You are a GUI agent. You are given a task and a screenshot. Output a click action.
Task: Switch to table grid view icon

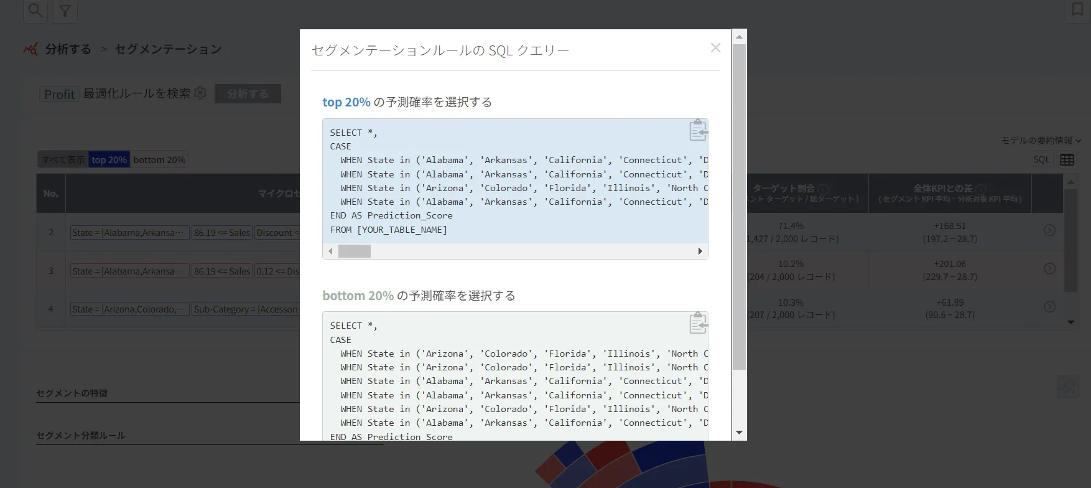pyautogui.click(x=1067, y=160)
